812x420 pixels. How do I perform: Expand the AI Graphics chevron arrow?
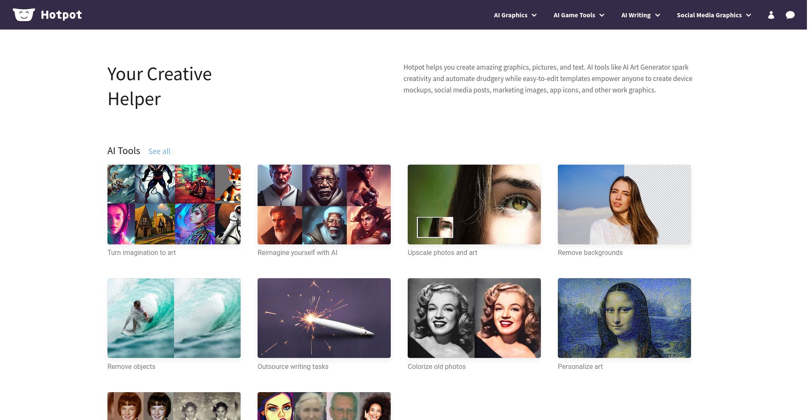click(534, 15)
